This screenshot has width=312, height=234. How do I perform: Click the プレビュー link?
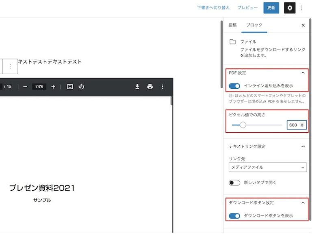point(247,8)
